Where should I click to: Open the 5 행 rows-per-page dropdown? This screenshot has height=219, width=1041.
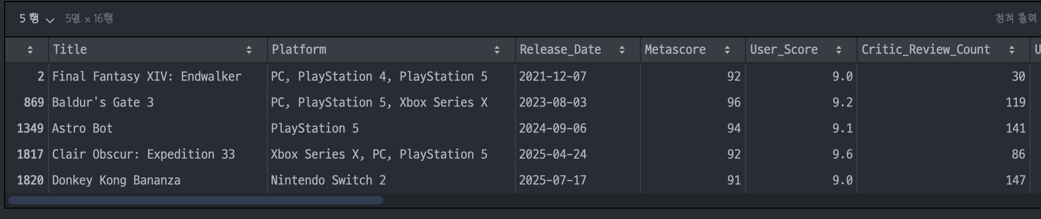coord(36,19)
